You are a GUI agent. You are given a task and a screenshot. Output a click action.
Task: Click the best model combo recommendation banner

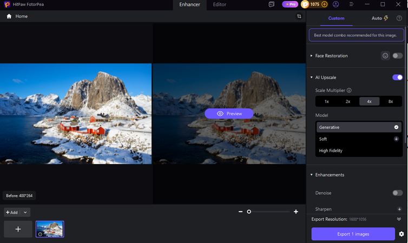pos(356,35)
